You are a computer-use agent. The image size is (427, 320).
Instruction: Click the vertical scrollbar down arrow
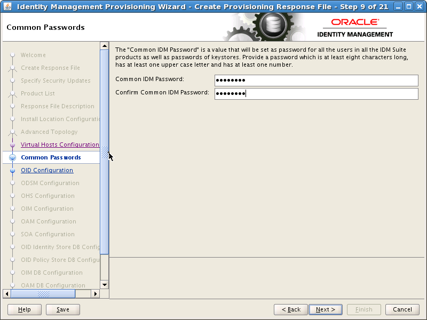104,284
